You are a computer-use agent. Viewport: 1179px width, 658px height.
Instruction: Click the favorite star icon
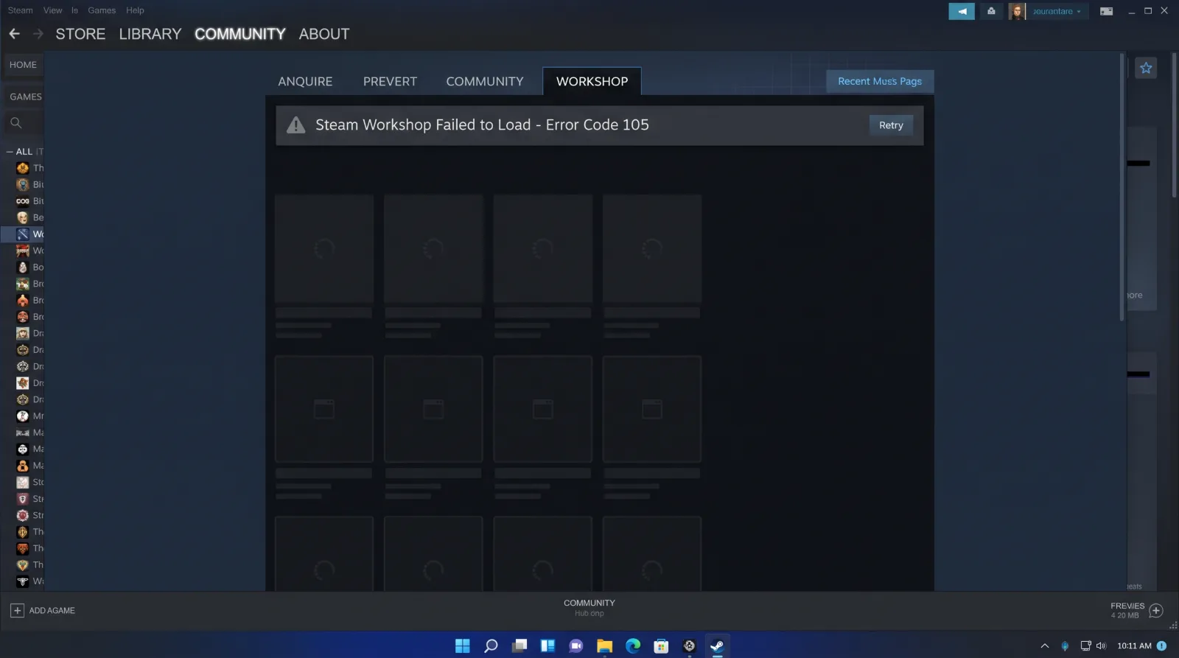click(1146, 68)
